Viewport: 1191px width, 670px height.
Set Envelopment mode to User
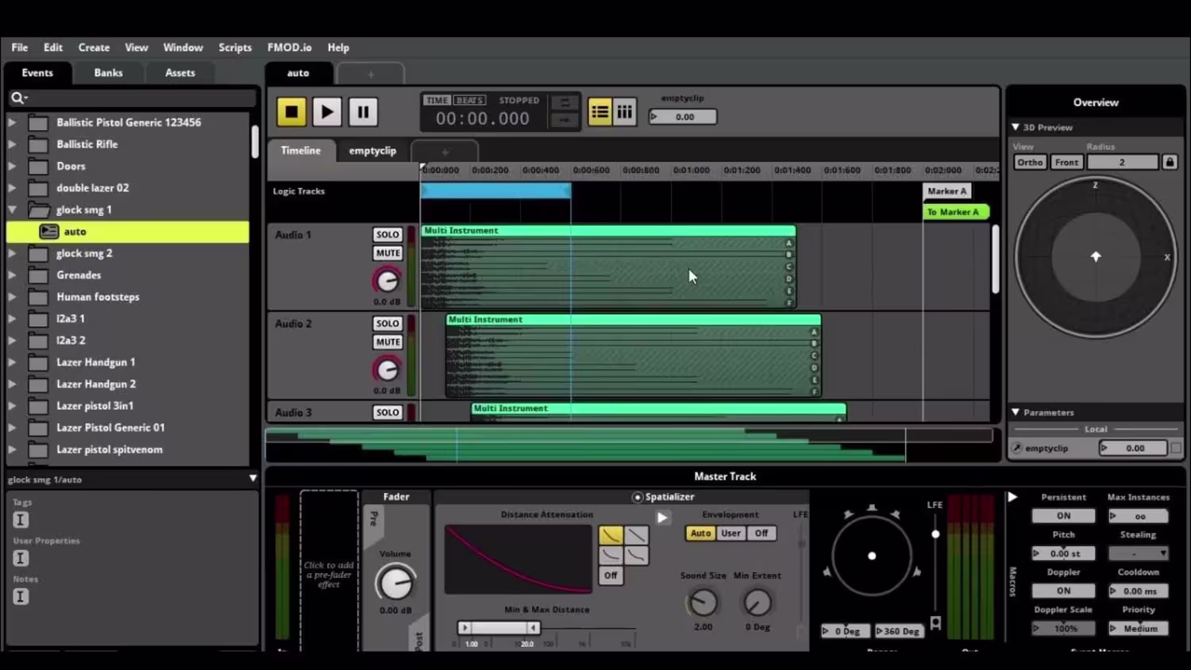[730, 533]
